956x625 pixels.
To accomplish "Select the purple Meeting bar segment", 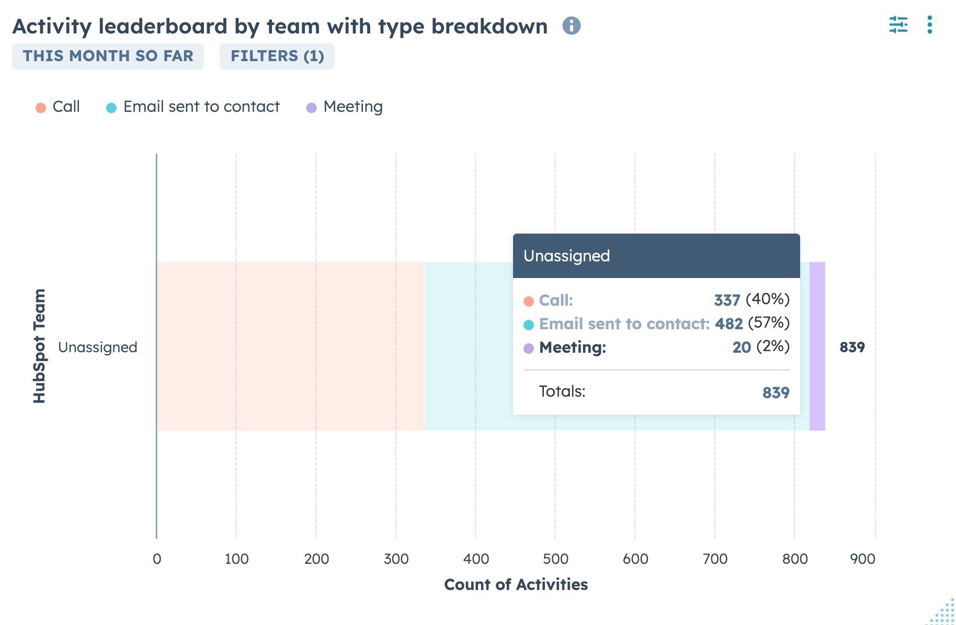I will click(817, 346).
